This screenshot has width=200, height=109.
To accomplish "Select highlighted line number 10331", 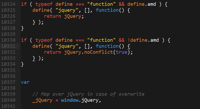I will 8,46.
